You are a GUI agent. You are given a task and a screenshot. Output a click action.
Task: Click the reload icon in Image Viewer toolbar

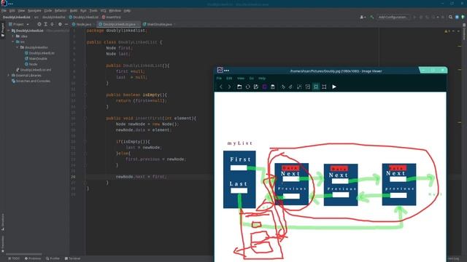(248, 87)
